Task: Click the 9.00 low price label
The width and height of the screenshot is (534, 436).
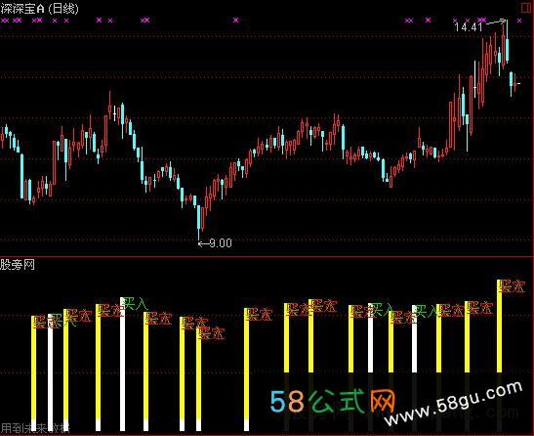Action: pos(221,242)
